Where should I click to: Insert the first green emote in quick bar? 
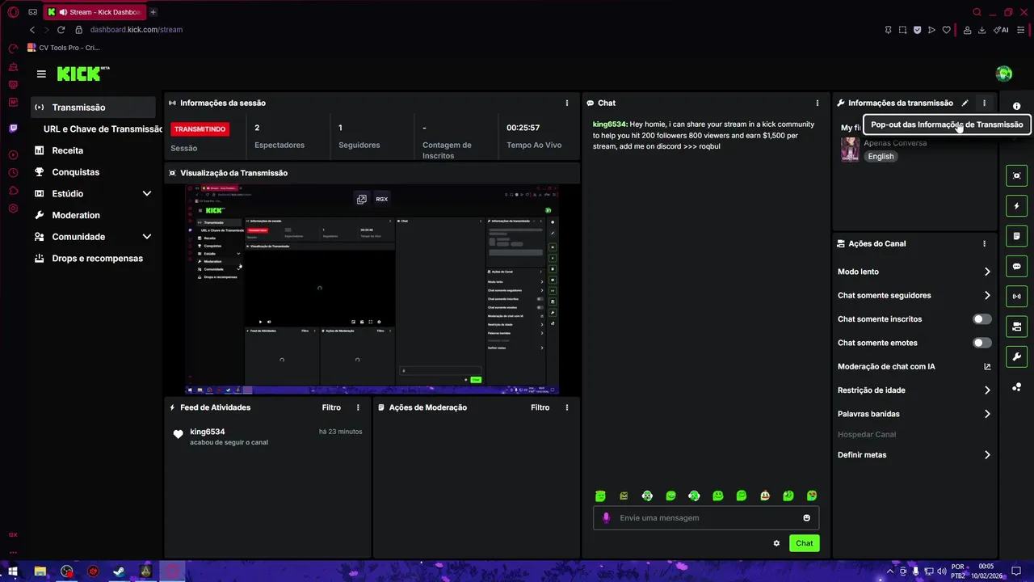point(600,496)
